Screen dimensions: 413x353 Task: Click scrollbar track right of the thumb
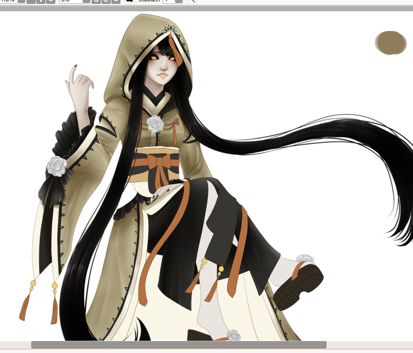(x=369, y=344)
